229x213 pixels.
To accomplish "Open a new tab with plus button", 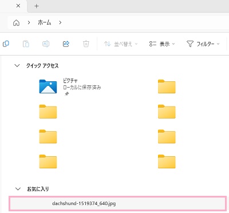I will (x=37, y=6).
